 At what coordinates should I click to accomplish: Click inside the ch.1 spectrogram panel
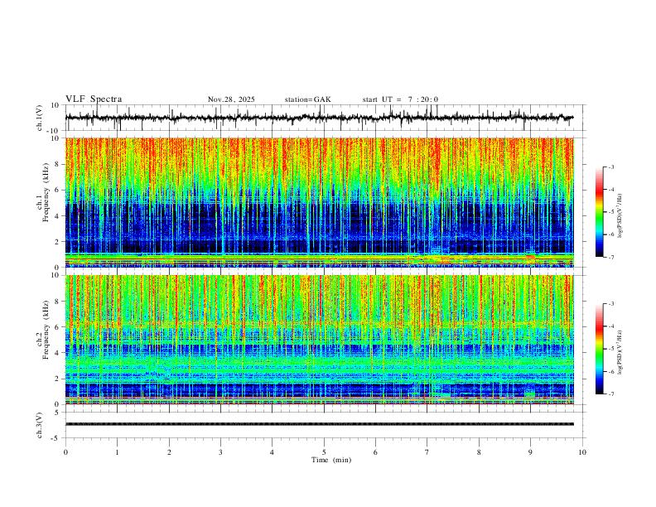point(319,202)
